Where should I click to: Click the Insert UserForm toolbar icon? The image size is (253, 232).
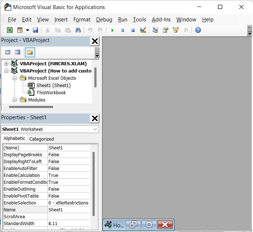20,30
